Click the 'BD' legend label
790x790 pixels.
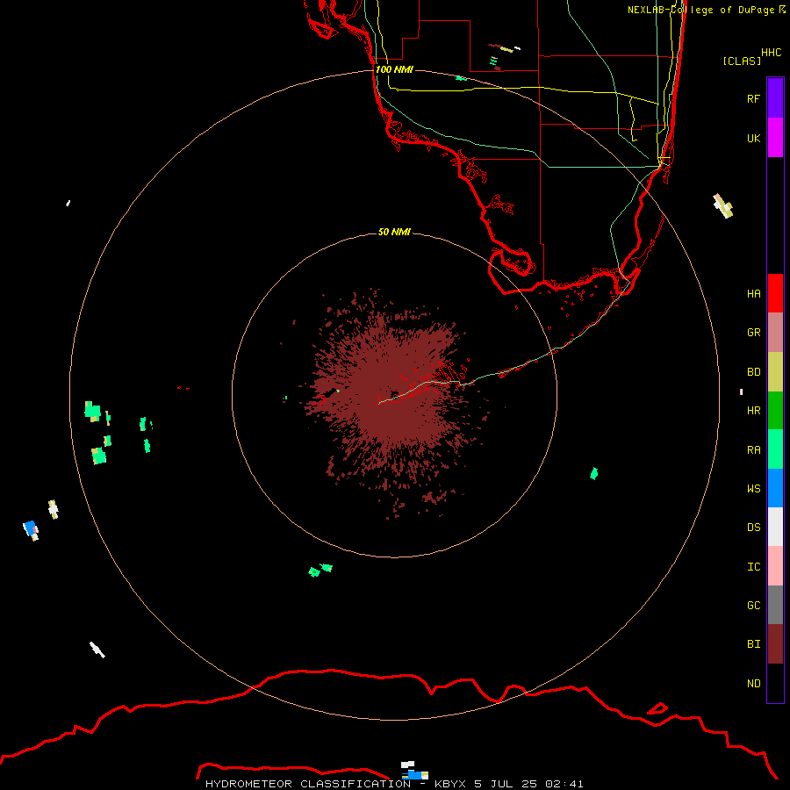tap(754, 372)
